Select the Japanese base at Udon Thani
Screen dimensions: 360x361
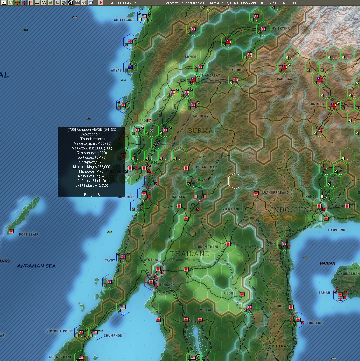228,244
